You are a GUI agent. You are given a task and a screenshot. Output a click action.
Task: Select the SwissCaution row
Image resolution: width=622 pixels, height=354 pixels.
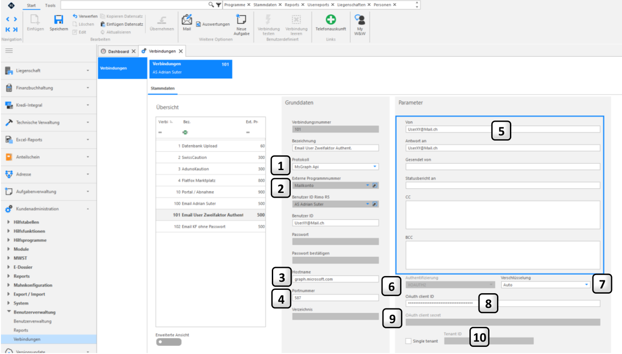click(211, 157)
